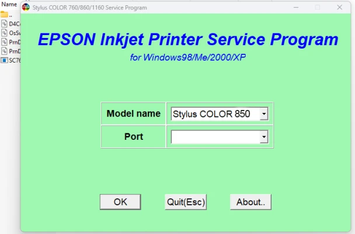
Task: Maximize the Service Program window
Action: 318,7
